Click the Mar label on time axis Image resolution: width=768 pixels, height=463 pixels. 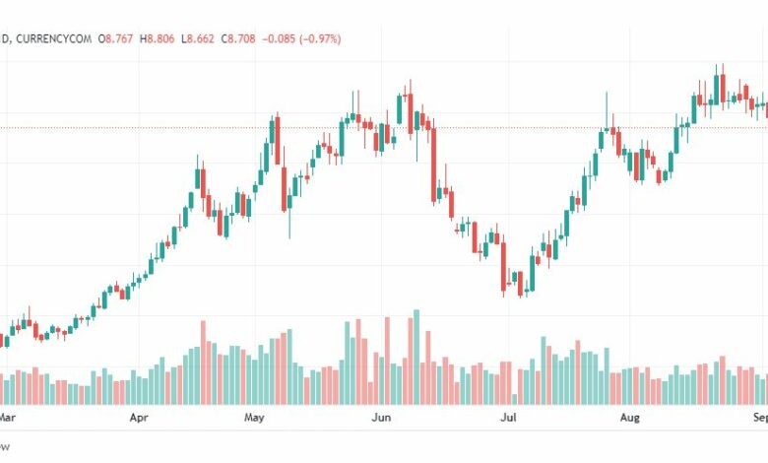click(x=7, y=418)
